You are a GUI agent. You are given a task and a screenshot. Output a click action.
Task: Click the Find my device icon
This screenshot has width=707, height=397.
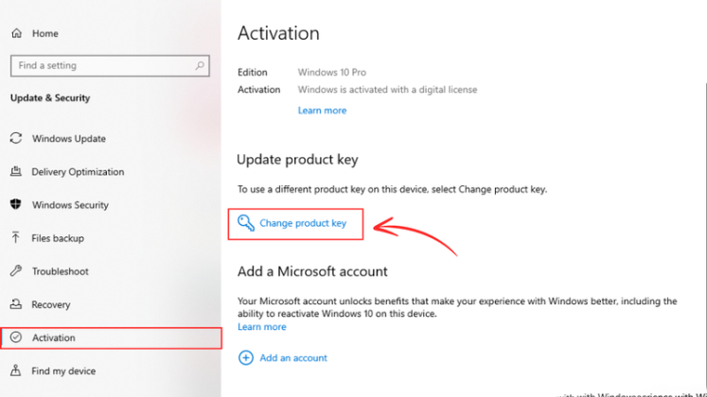pyautogui.click(x=16, y=371)
